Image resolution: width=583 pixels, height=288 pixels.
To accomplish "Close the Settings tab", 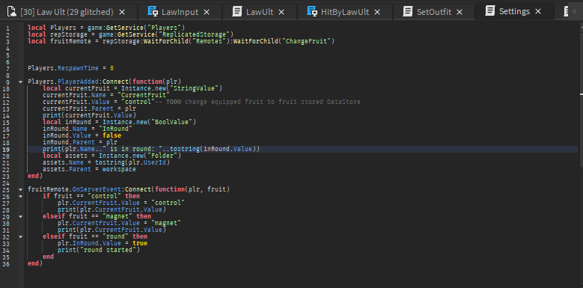I will coord(538,11).
